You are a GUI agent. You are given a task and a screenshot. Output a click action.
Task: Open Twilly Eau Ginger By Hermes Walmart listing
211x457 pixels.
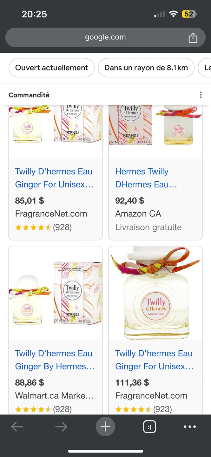[x=55, y=360]
